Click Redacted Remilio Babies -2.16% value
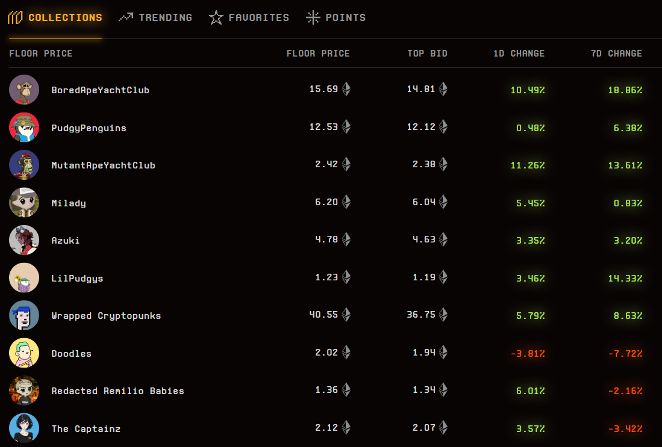This screenshot has width=662, height=447. click(625, 391)
